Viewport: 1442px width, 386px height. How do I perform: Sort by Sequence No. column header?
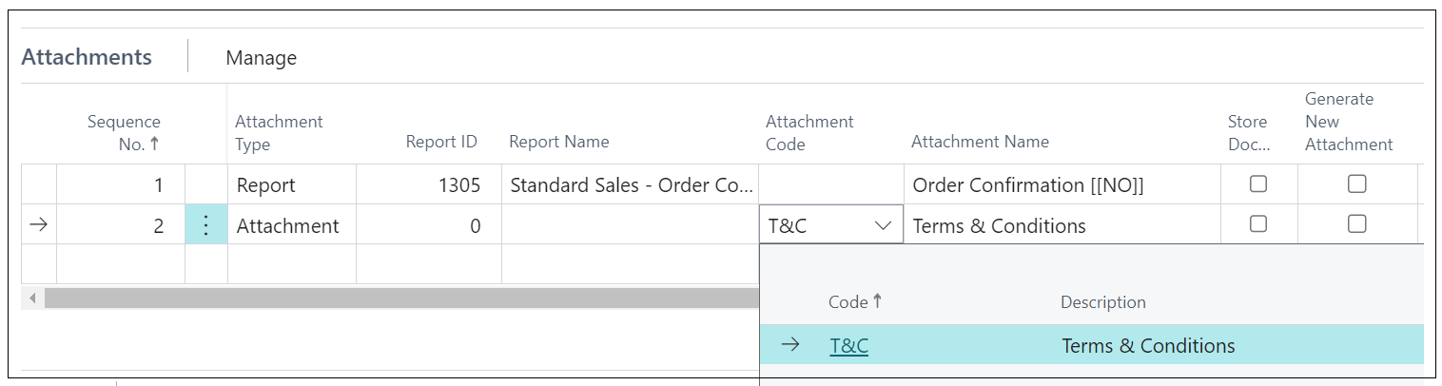point(124,133)
